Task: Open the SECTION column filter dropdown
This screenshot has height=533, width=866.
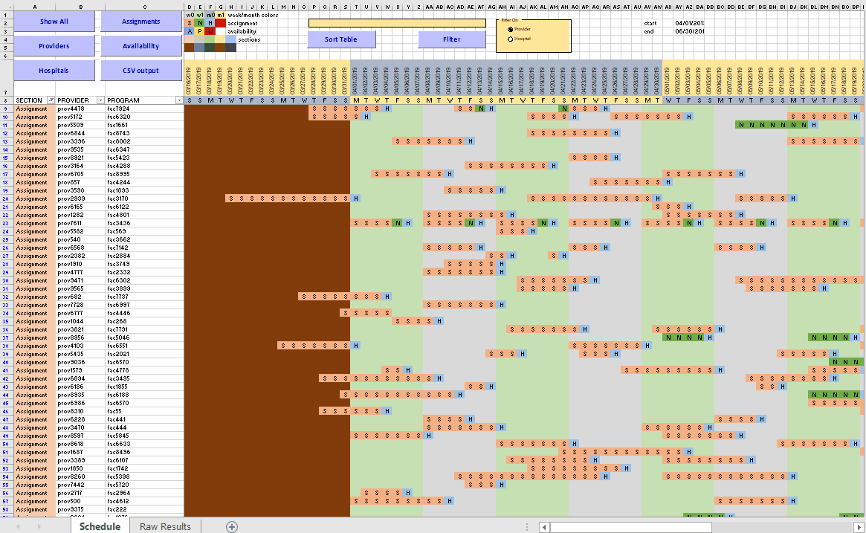Action: 51,100
